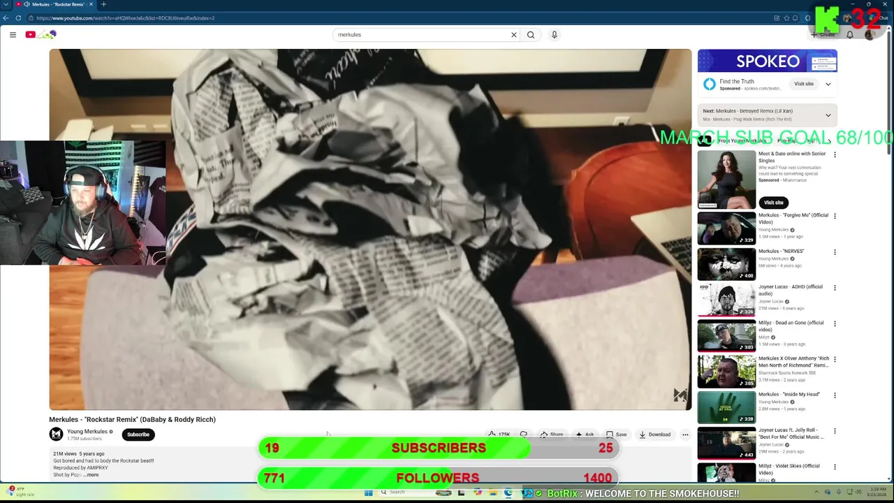The height and width of the screenshot is (503, 894).
Task: Open the tab search dropdown arrow
Action: point(6,4)
